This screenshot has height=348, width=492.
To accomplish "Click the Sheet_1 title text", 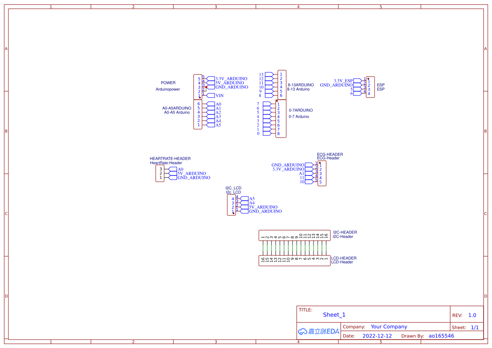I will point(334,315).
